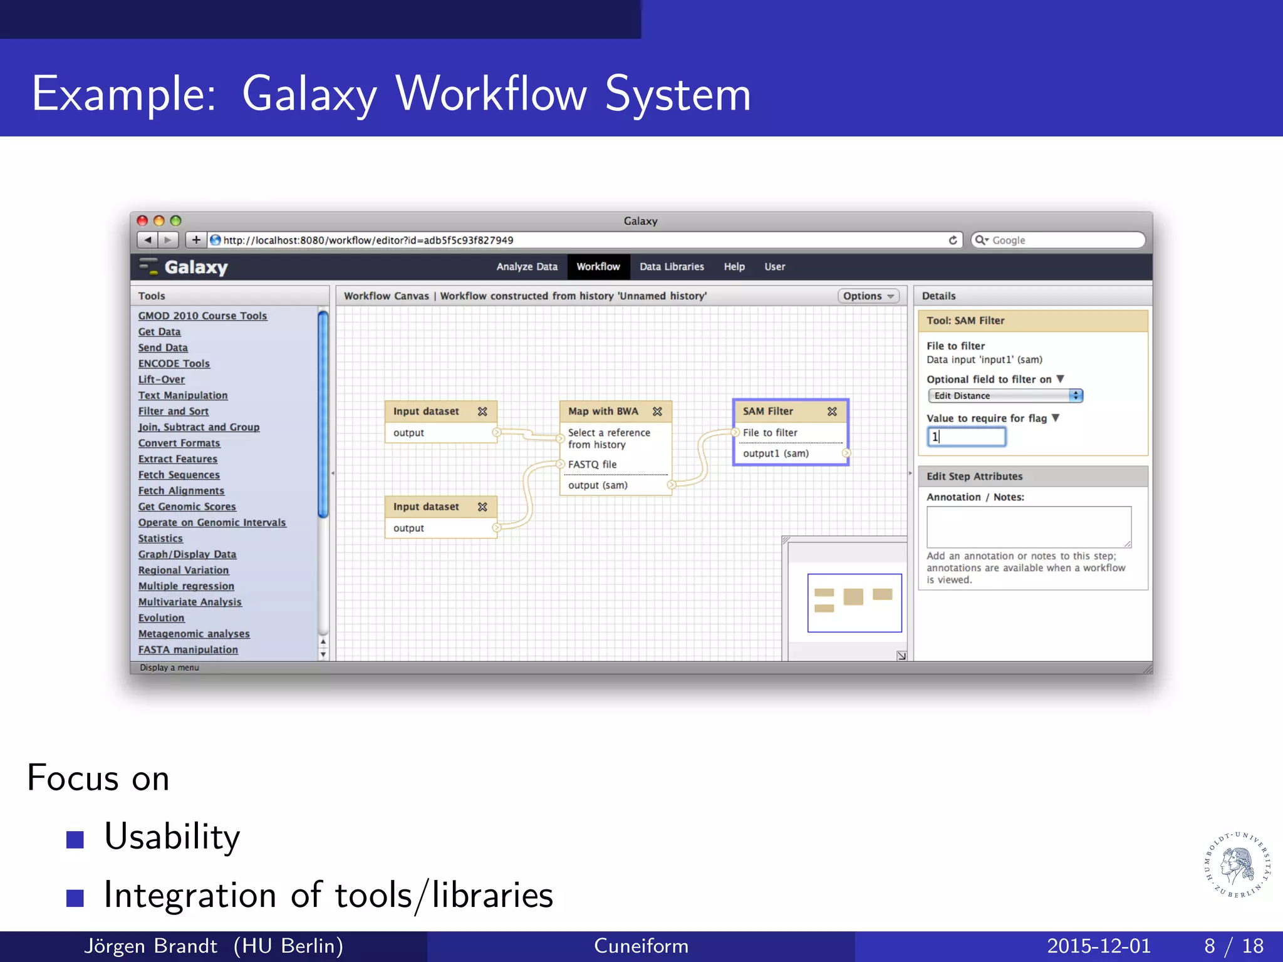1283x962 pixels.
Task: Open the Metagenomic analyses section
Action: [194, 634]
